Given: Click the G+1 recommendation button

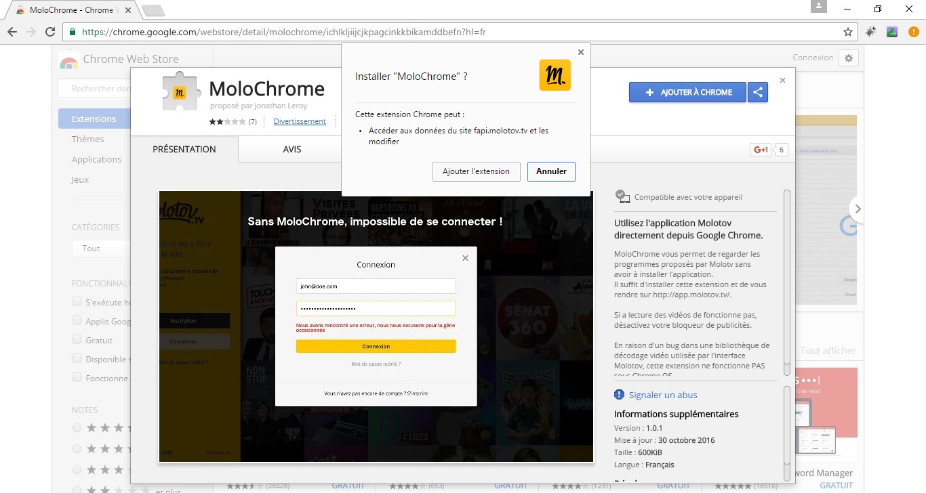Looking at the screenshot, I should coord(760,150).
